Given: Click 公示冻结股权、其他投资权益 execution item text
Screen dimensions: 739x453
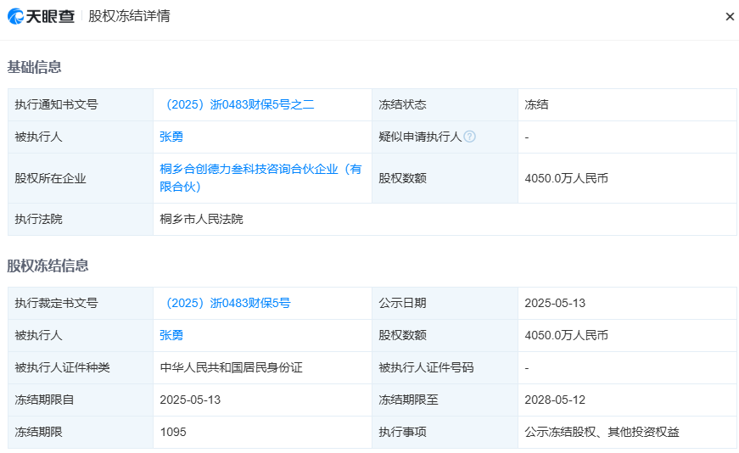Looking at the screenshot, I should (602, 432).
